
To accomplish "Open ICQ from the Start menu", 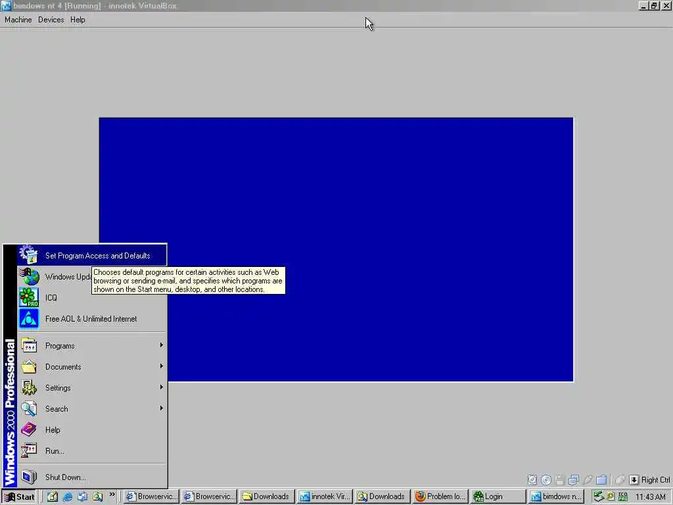I will point(92,298).
